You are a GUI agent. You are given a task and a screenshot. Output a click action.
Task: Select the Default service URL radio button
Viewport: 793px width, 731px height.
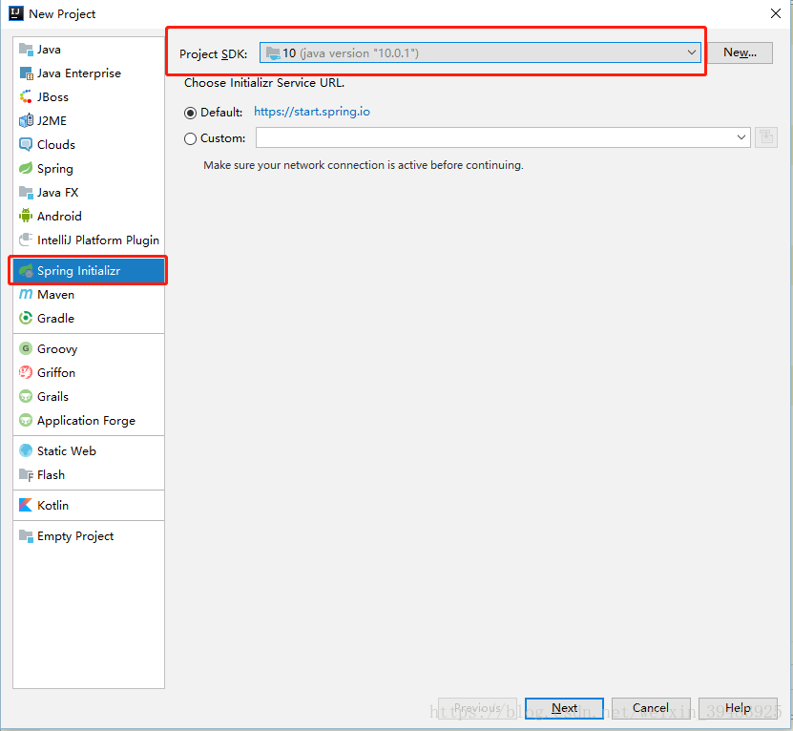pyautogui.click(x=190, y=113)
